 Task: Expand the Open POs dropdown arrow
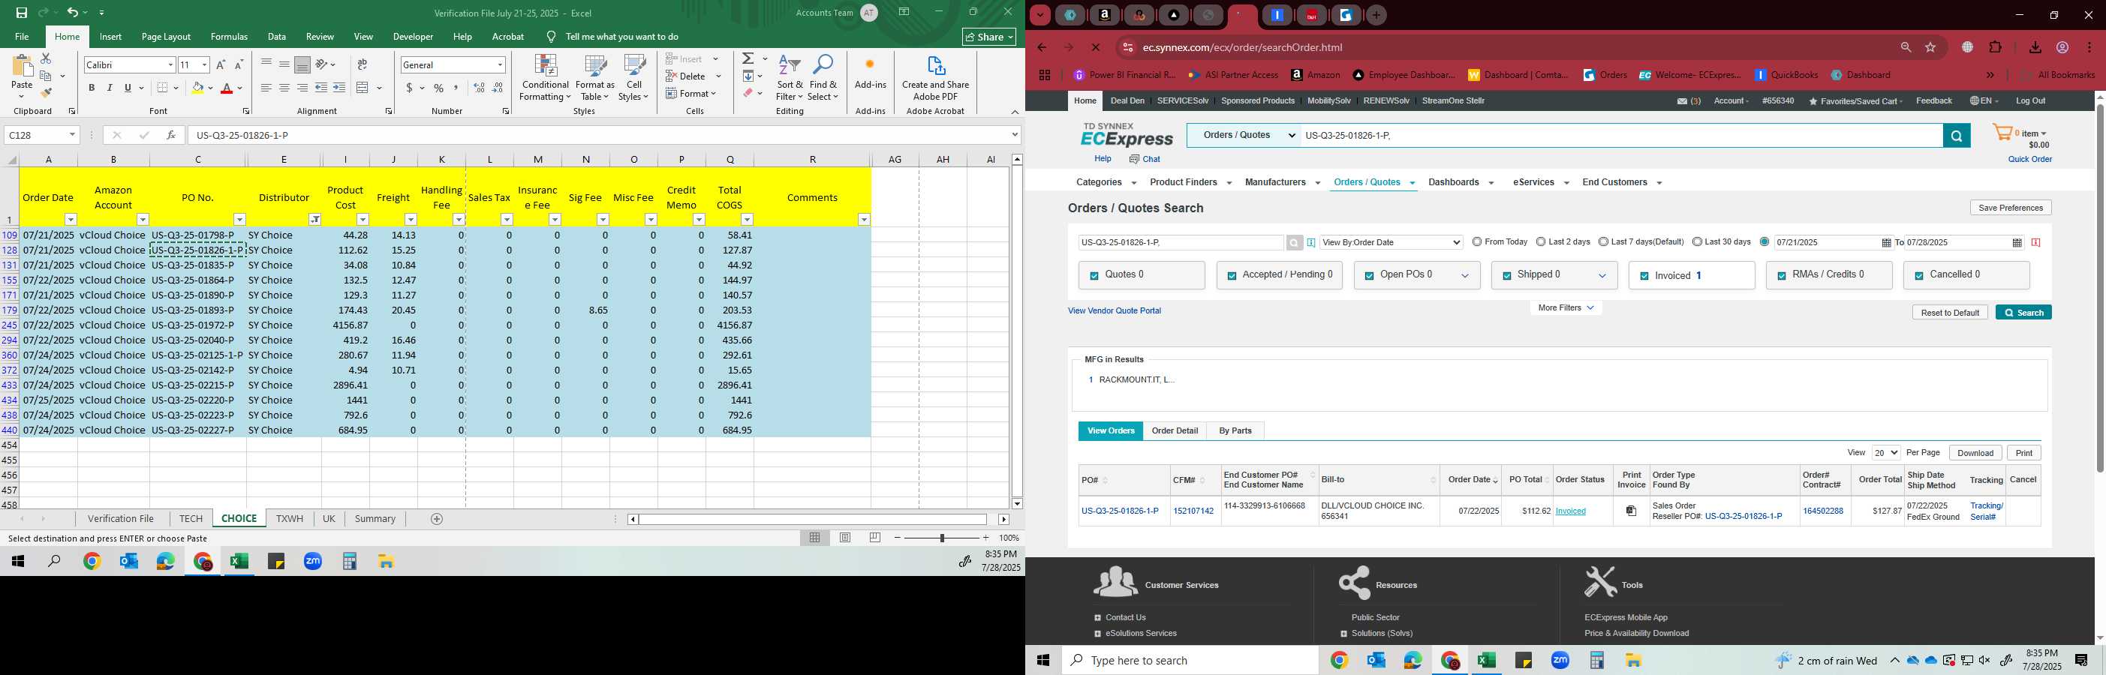coord(1465,276)
